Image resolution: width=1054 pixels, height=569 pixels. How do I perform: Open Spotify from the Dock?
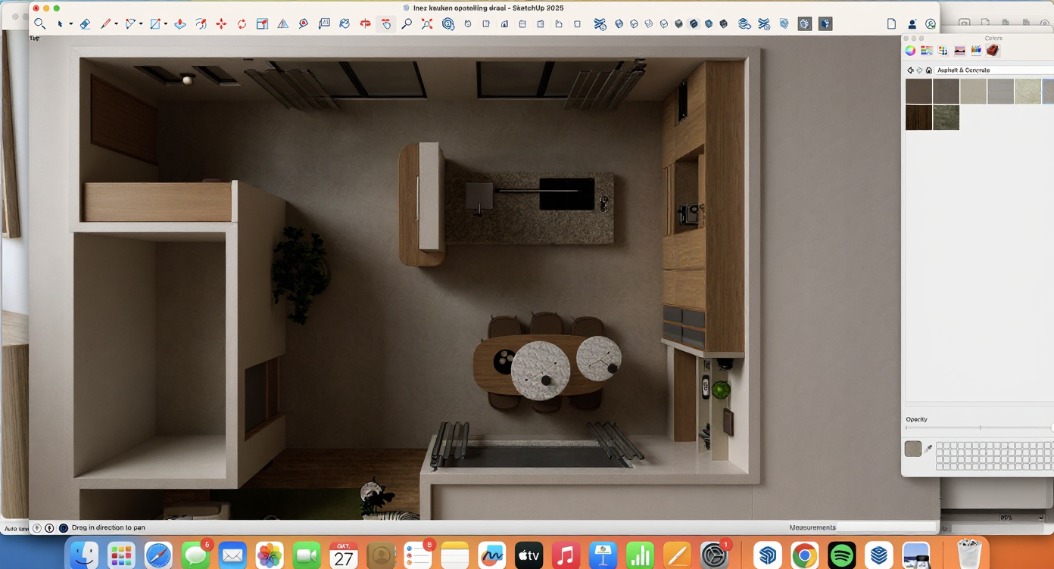point(841,556)
